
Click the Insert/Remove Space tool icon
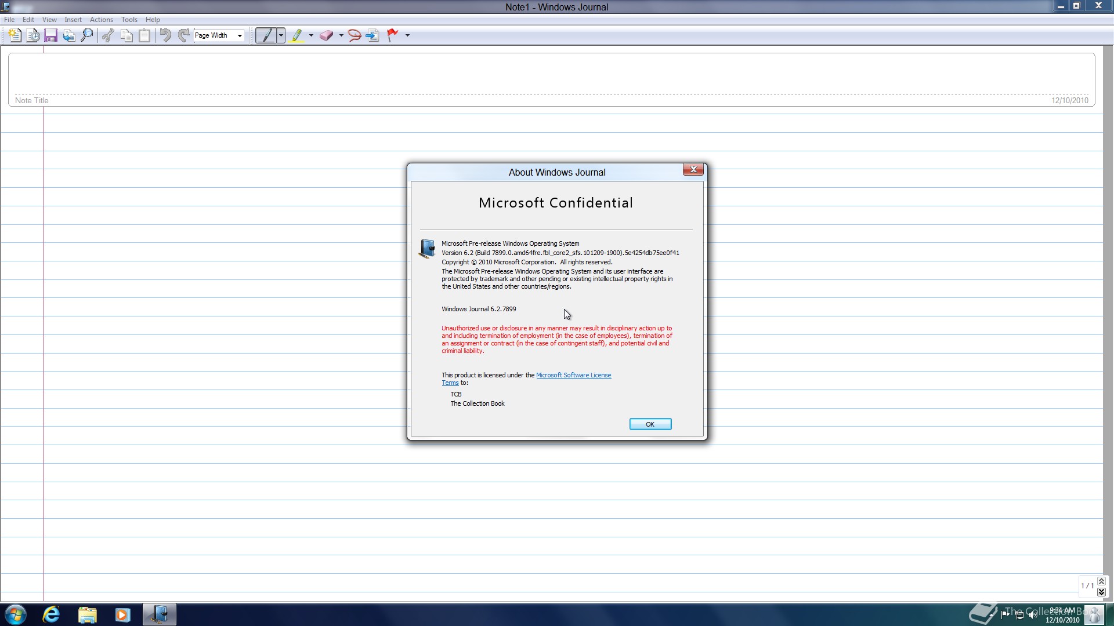[372, 35]
